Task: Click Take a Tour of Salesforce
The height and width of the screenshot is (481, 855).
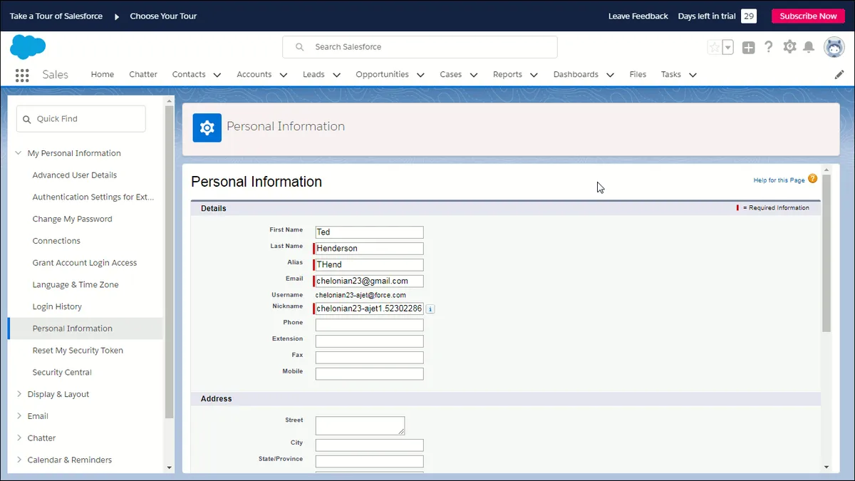Action: coord(56,16)
